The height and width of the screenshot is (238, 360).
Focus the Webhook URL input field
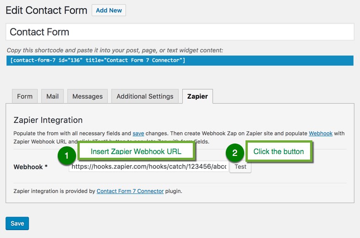(149, 166)
